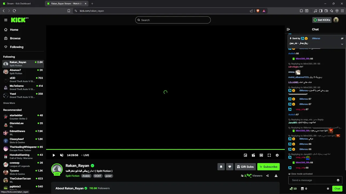346x194 pixels.
Task: Open the hamburger menu beside the Kick logo
Action: [x=6, y=20]
